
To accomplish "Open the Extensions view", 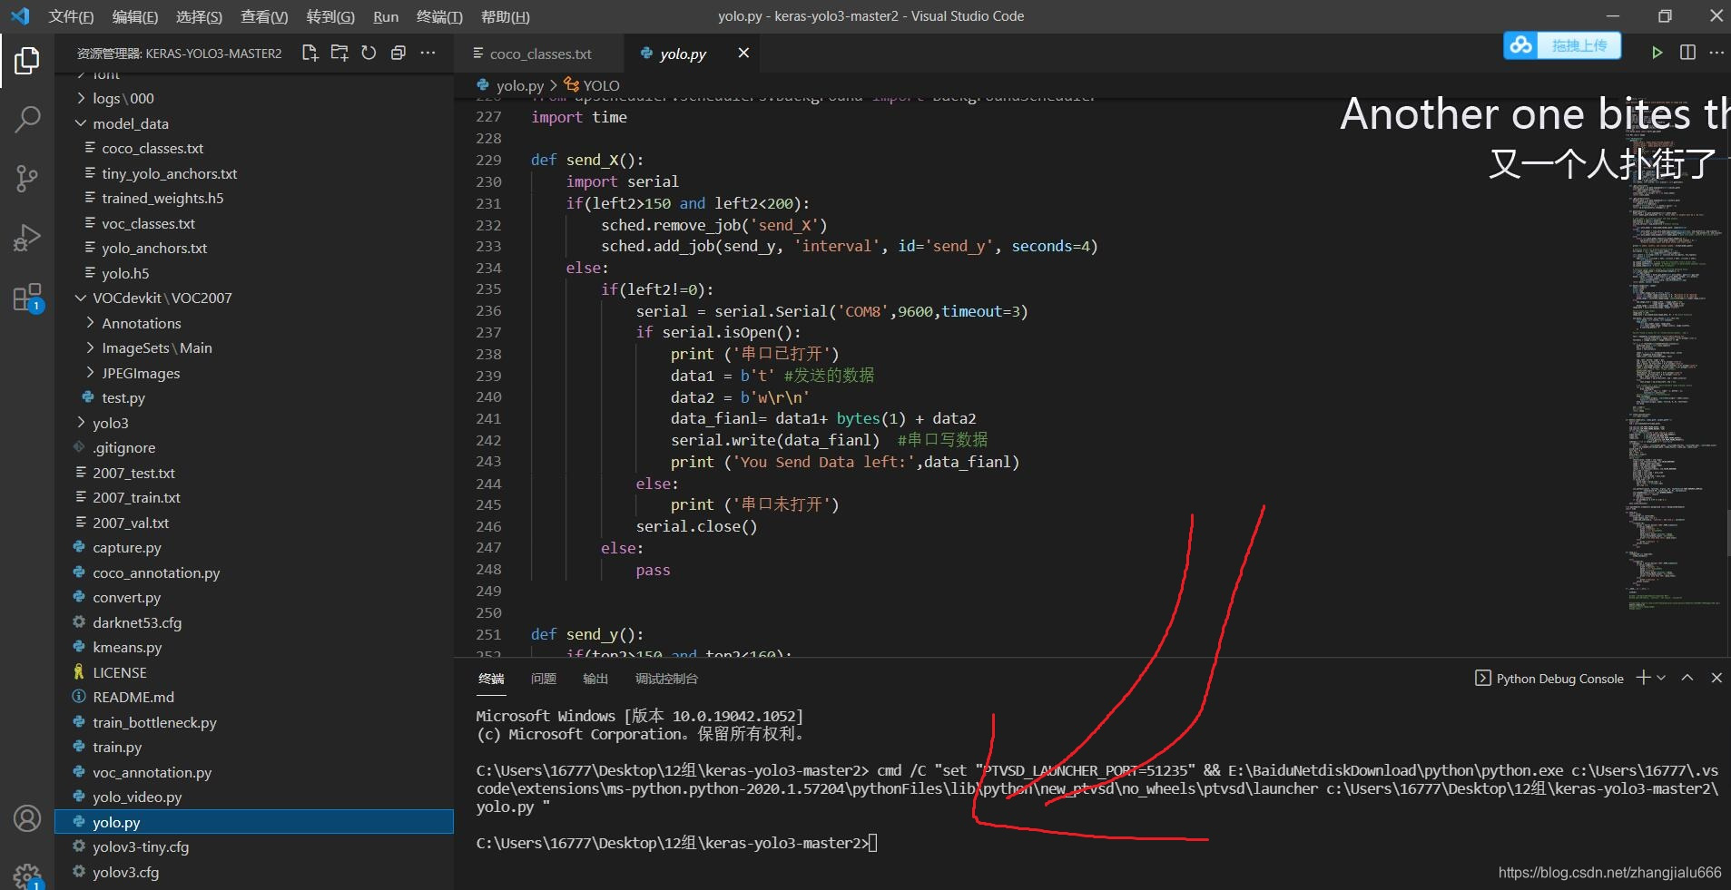I will pos(27,297).
